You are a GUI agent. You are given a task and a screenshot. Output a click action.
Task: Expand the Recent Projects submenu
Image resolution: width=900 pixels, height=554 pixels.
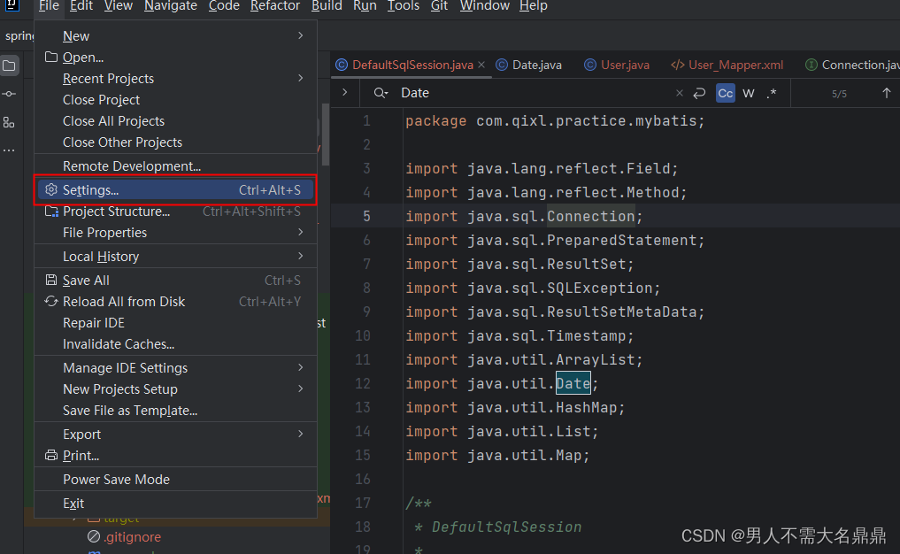click(301, 78)
